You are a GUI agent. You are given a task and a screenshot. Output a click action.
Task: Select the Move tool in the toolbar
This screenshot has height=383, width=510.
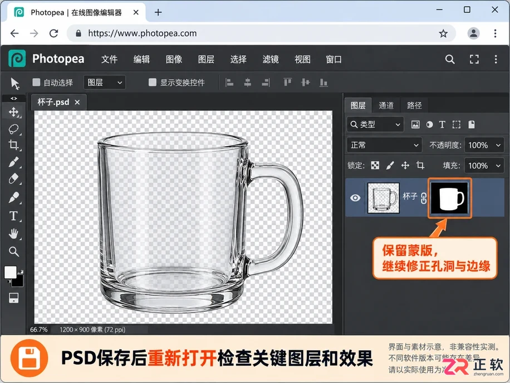click(x=14, y=112)
